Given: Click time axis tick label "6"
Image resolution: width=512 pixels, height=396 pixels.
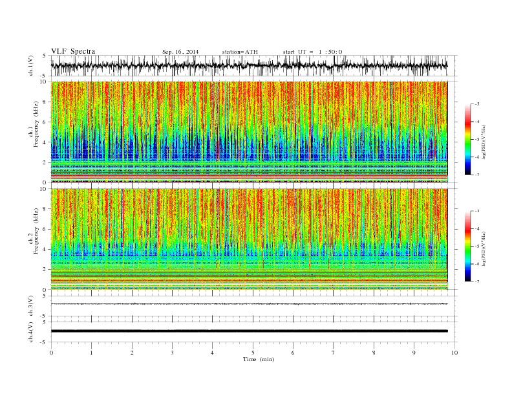Looking at the screenshot, I should coord(293,353).
